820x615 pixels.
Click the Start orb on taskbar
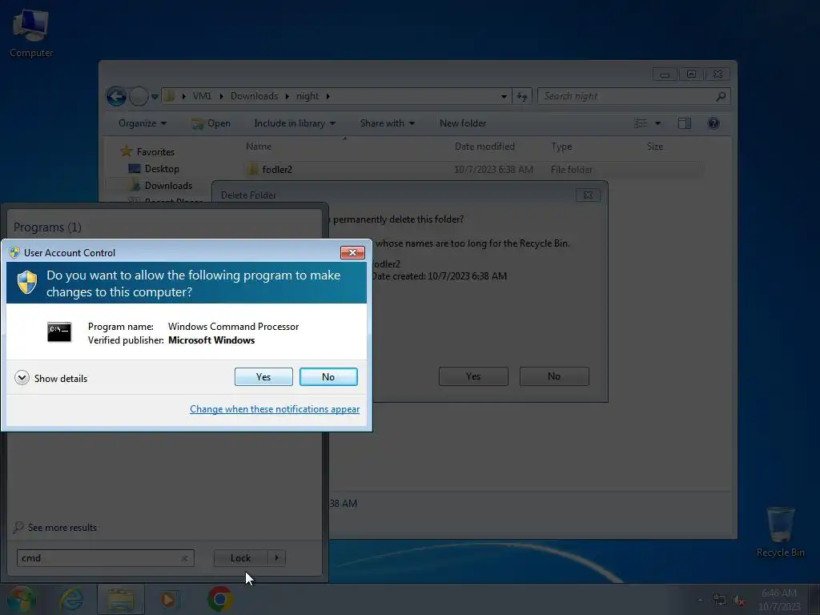coord(22,599)
